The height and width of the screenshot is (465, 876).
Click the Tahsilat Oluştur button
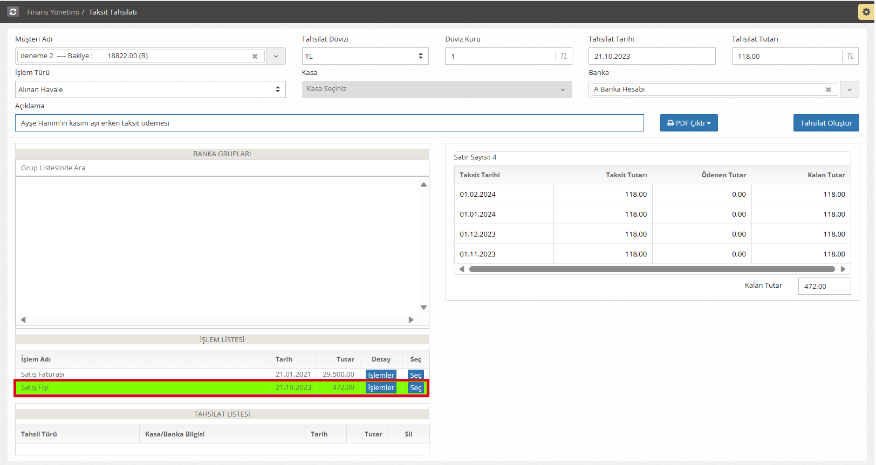[x=825, y=123]
